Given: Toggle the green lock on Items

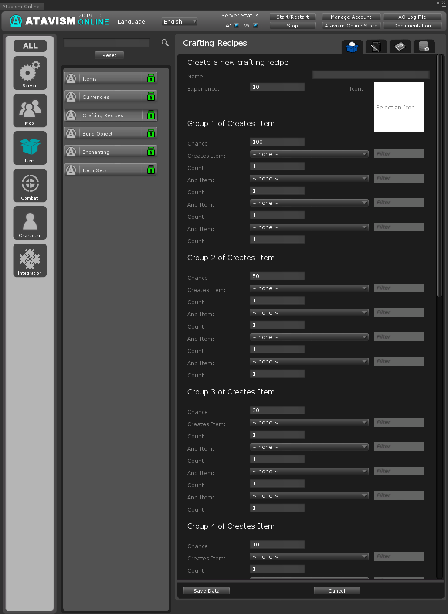Looking at the screenshot, I should click(x=151, y=78).
